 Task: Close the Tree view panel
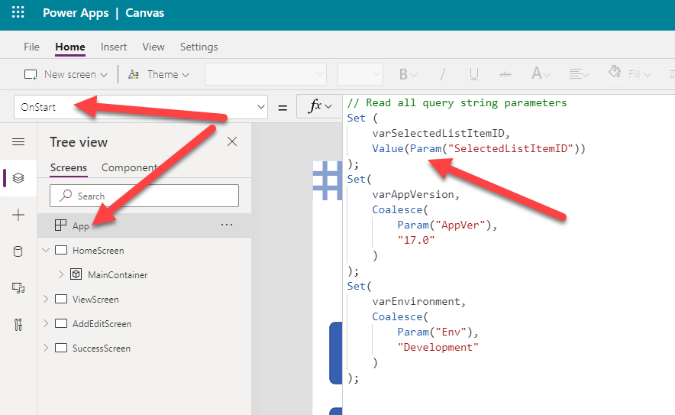click(x=232, y=141)
